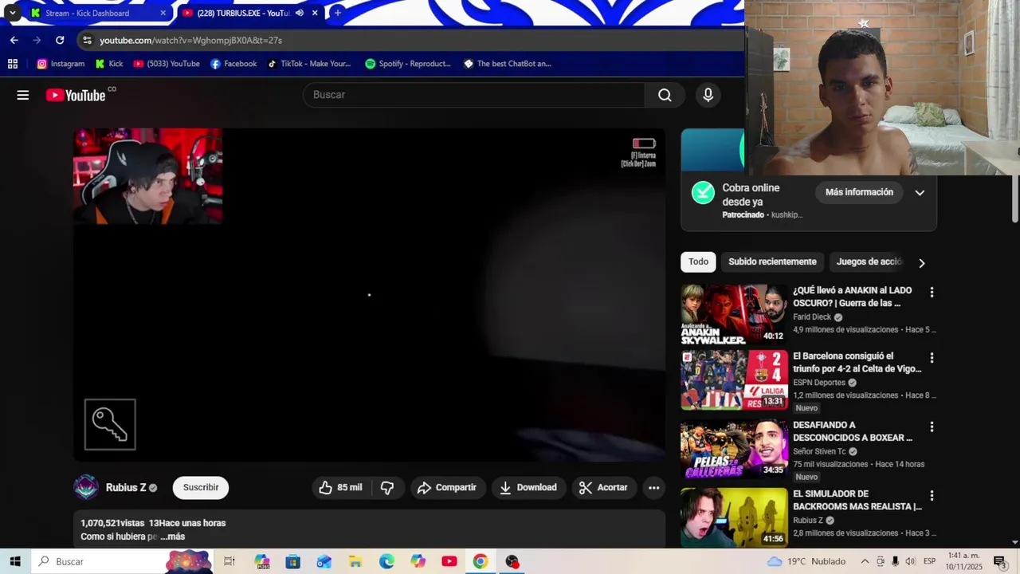
Task: Mute the TURBIUS.EXE tab via its speaker icon
Action: (x=300, y=13)
